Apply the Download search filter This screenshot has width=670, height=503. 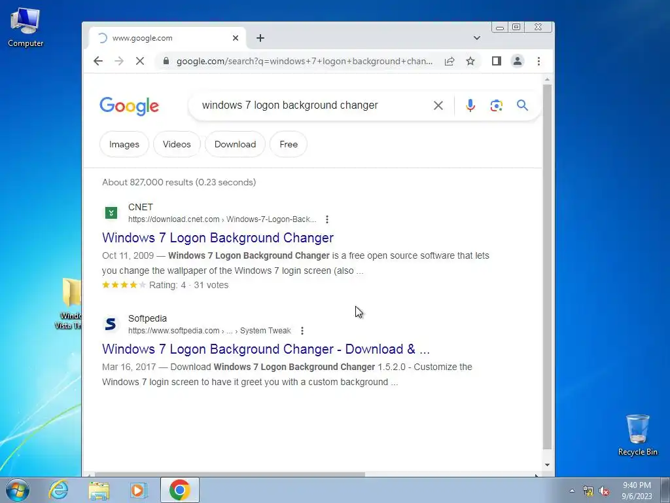click(235, 144)
